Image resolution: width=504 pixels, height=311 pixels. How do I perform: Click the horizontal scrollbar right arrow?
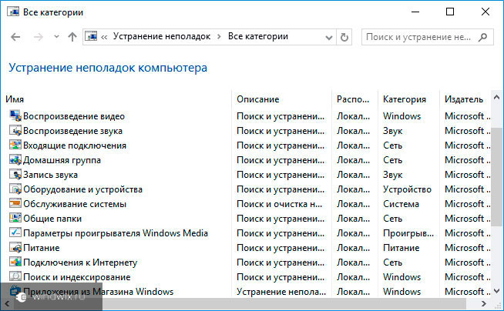pyautogui.click(x=483, y=303)
